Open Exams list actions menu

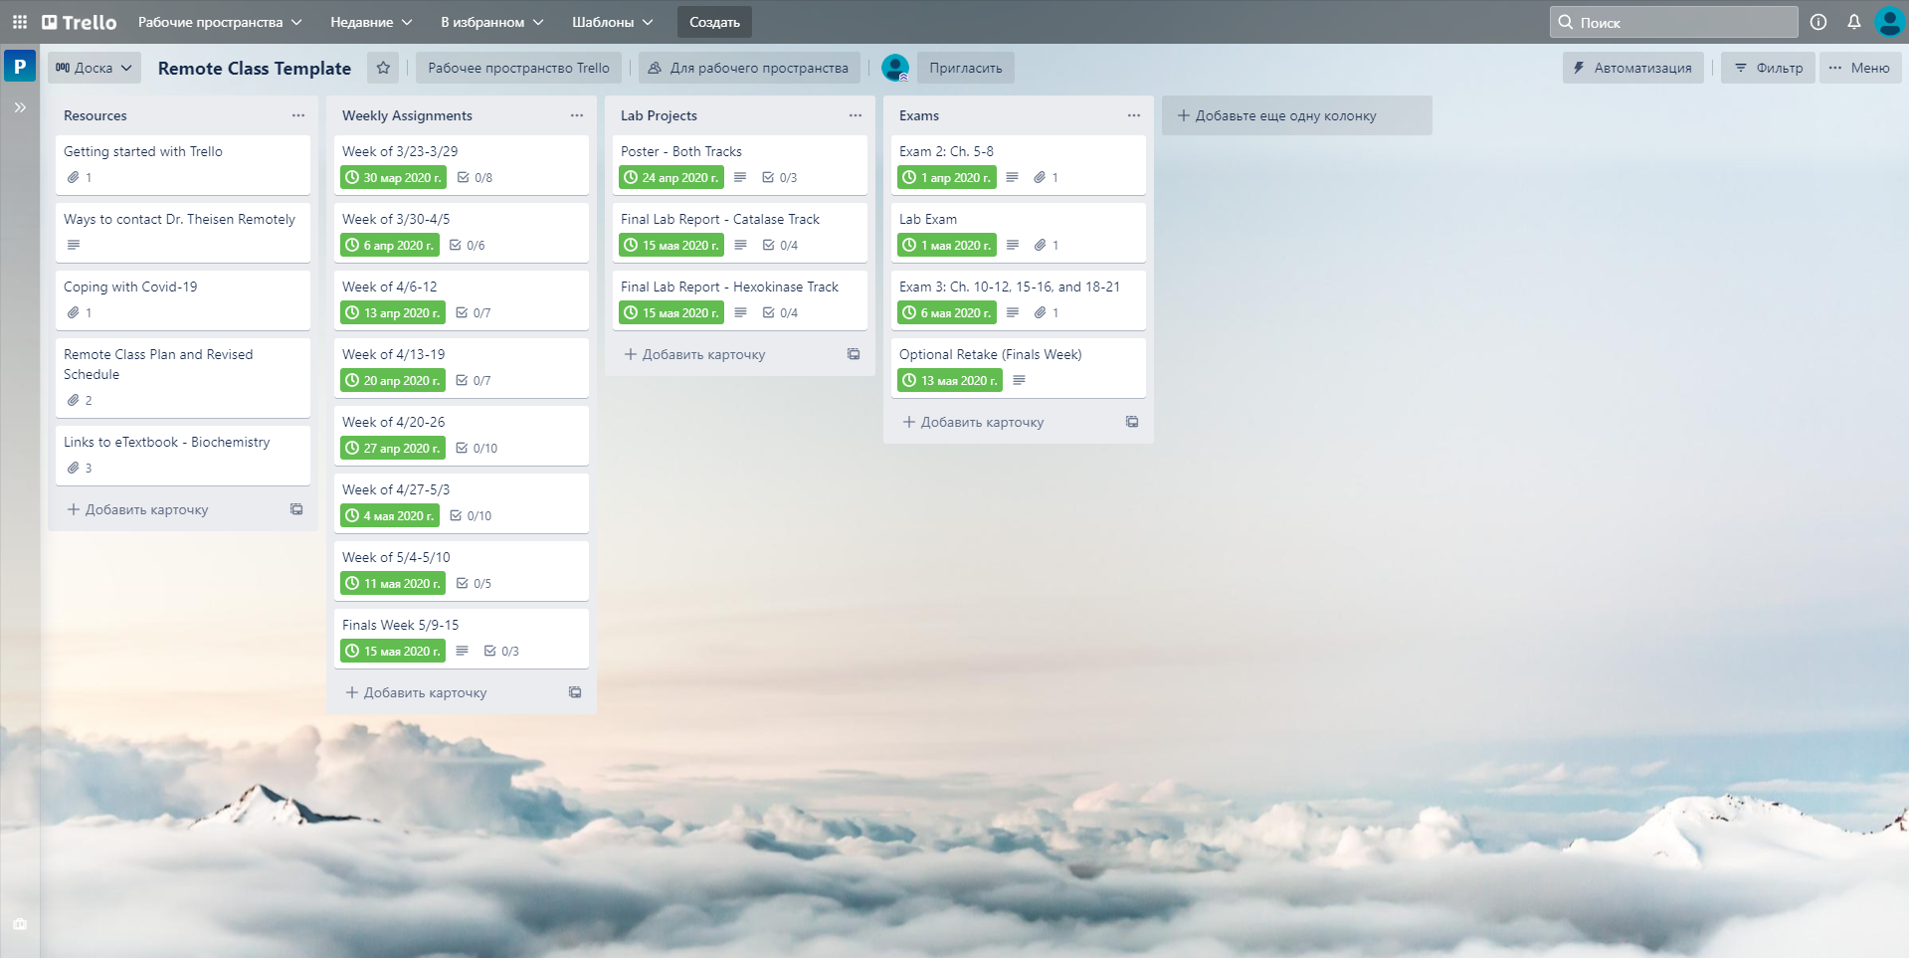(x=1134, y=115)
